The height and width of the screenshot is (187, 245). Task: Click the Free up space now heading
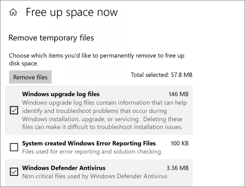pos(71,12)
